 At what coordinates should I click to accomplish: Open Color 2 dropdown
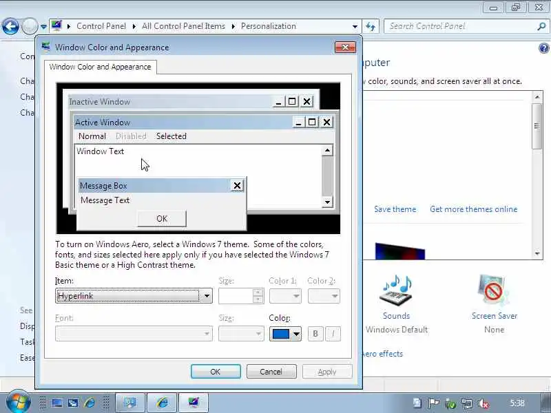pos(324,296)
